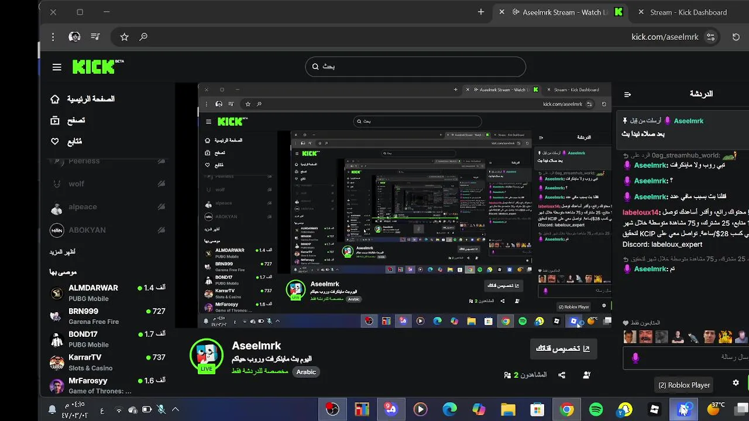The width and height of the screenshot is (749, 421).
Task: Open OBS Studio from taskbar
Action: pyautogui.click(x=332, y=409)
